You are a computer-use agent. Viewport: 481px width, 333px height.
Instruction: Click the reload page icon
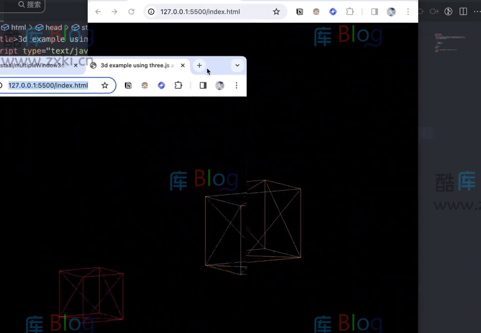coord(131,11)
